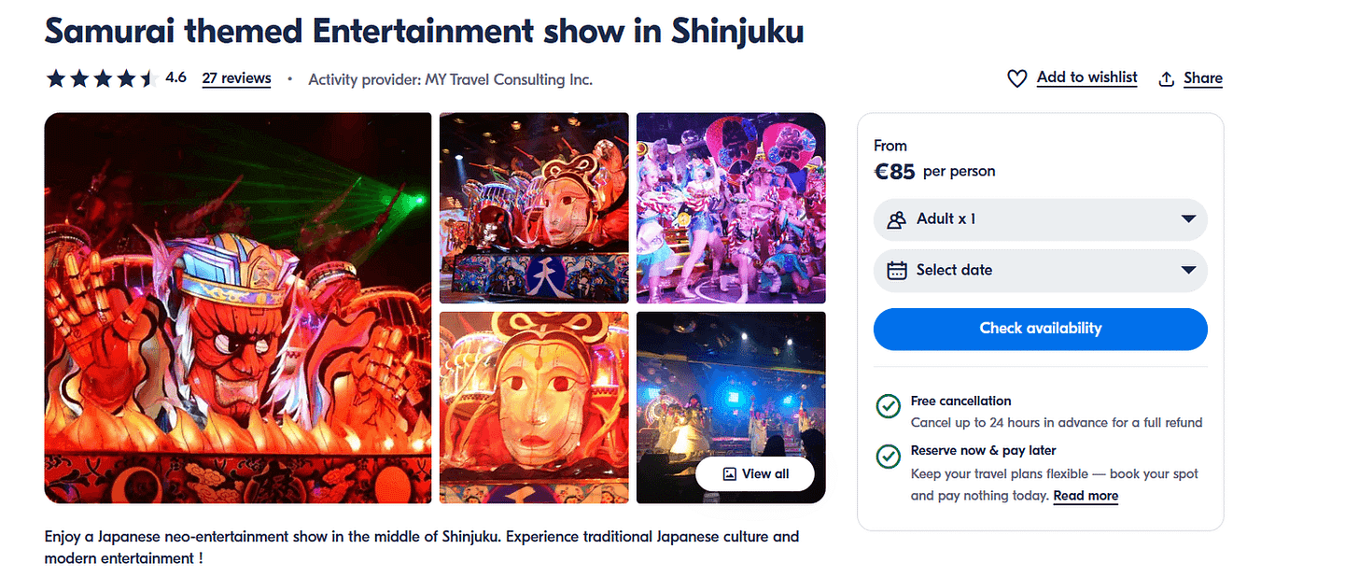This screenshot has width=1359, height=577.
Task: Click the Free cancellation checkmark icon
Action: (x=888, y=407)
